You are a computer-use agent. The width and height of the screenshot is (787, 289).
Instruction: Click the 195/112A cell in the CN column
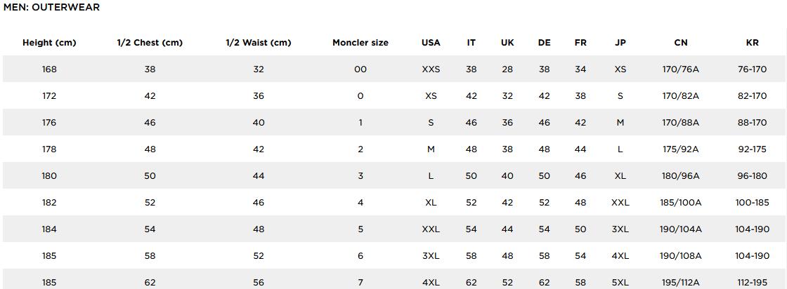coord(680,283)
